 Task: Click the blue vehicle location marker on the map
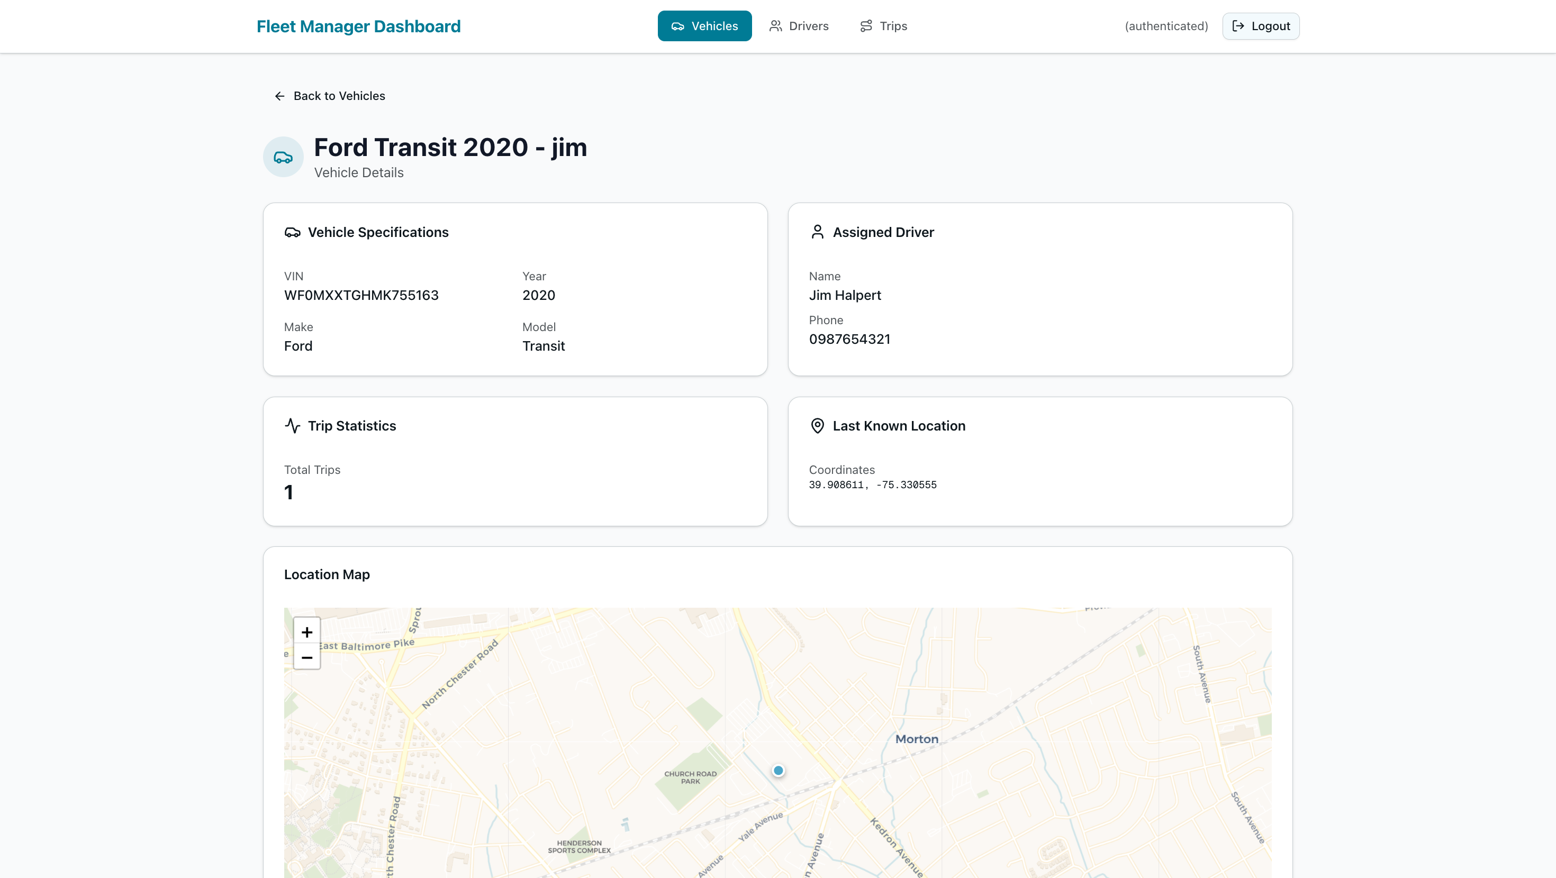pyautogui.click(x=778, y=771)
